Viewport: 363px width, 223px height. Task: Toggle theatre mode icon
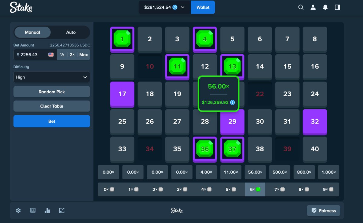click(x=33, y=211)
